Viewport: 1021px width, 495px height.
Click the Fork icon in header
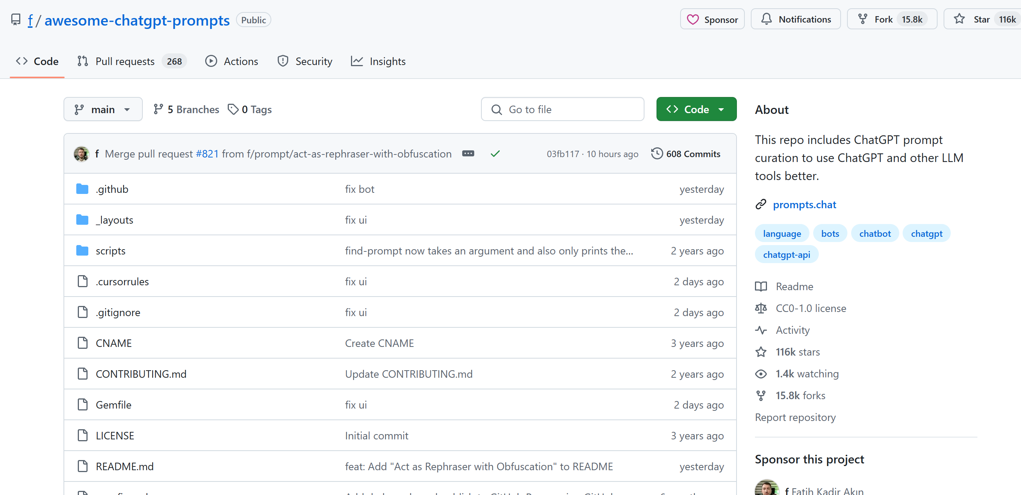862,19
